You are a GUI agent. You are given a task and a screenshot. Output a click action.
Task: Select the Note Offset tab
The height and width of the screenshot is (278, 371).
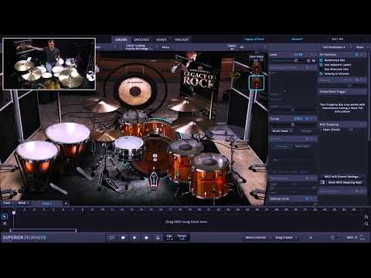[x=302, y=146]
